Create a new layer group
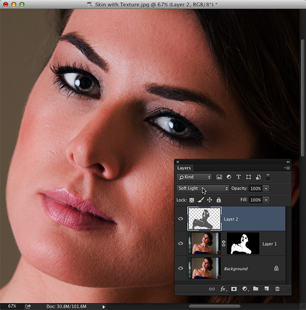The height and width of the screenshot is (310, 306). (x=256, y=289)
